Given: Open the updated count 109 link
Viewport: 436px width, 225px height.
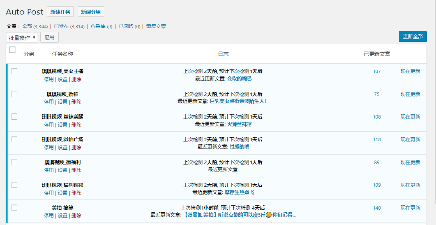Looking at the screenshot, I should click(377, 185).
